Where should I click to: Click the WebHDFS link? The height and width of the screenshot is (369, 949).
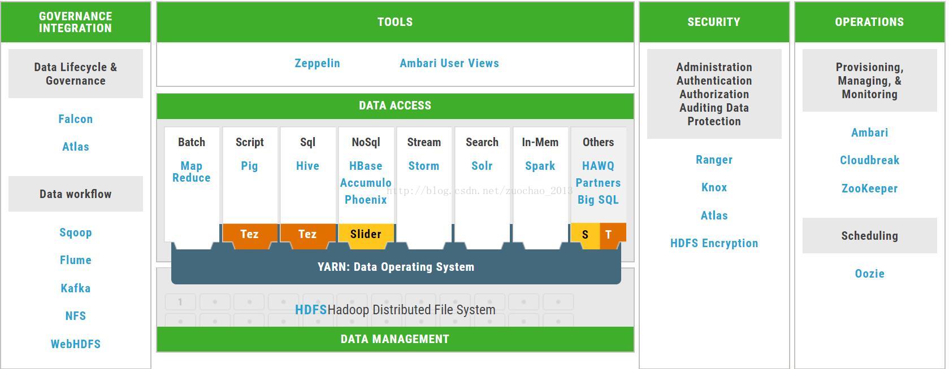tap(75, 344)
